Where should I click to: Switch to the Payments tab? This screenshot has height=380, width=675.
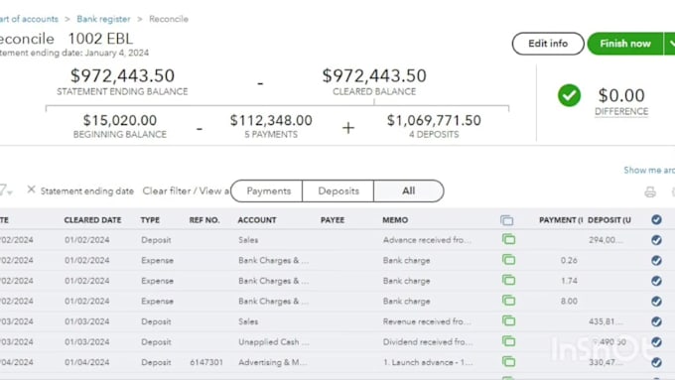(267, 191)
